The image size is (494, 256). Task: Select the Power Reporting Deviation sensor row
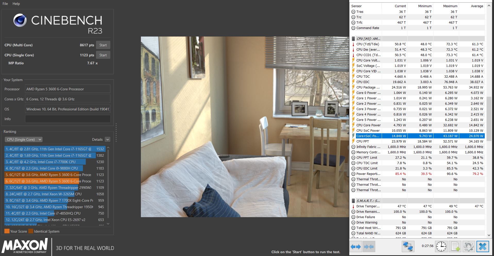(x=417, y=174)
